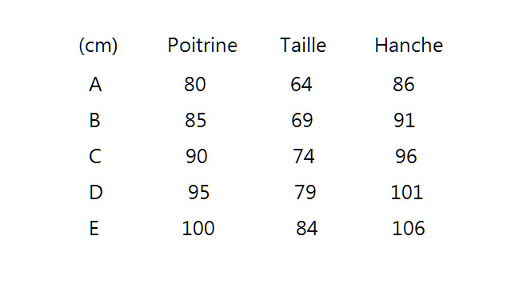Select the Poitrine column header
Screen dimensions: 515x304
coord(202,45)
